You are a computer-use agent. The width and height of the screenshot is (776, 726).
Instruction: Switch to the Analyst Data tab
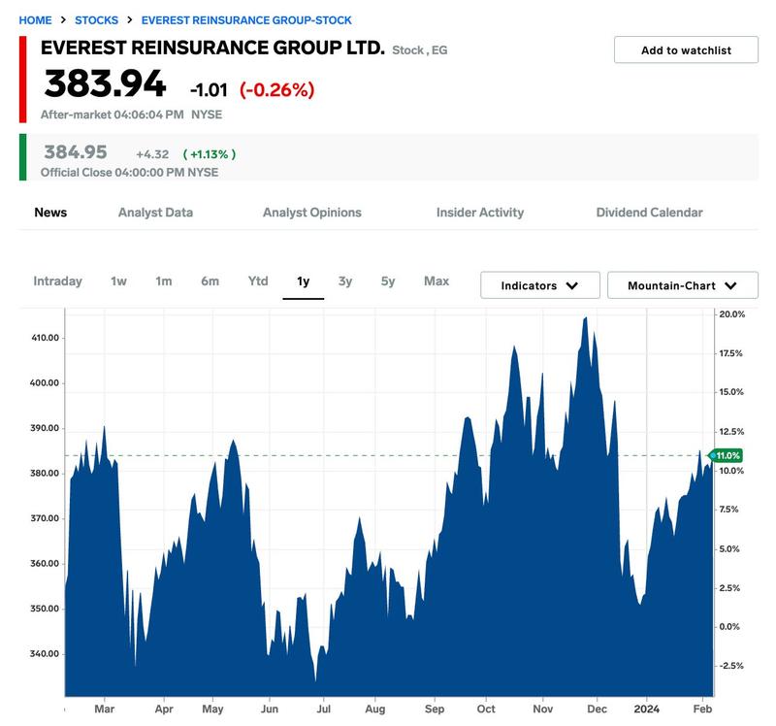155,213
